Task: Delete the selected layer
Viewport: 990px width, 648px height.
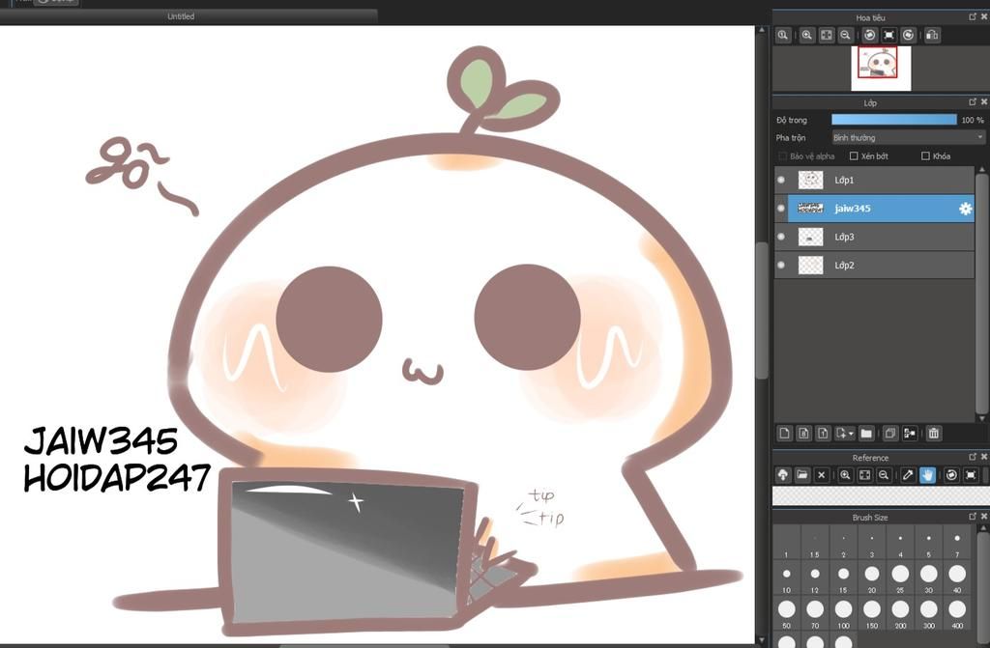Action: point(934,434)
